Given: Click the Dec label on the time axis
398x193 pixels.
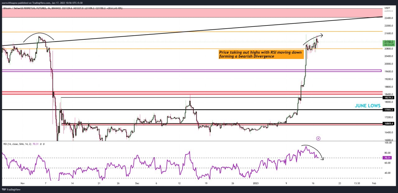Looking at the screenshot, I should tap(137, 183).
